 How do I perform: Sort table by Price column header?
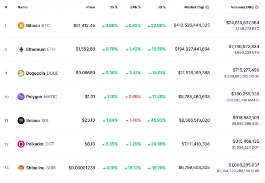click(x=91, y=7)
